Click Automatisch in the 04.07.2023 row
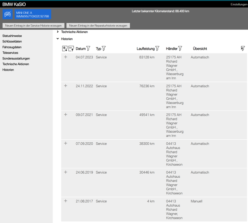The height and width of the screenshot is (223, 248). [x=200, y=57]
